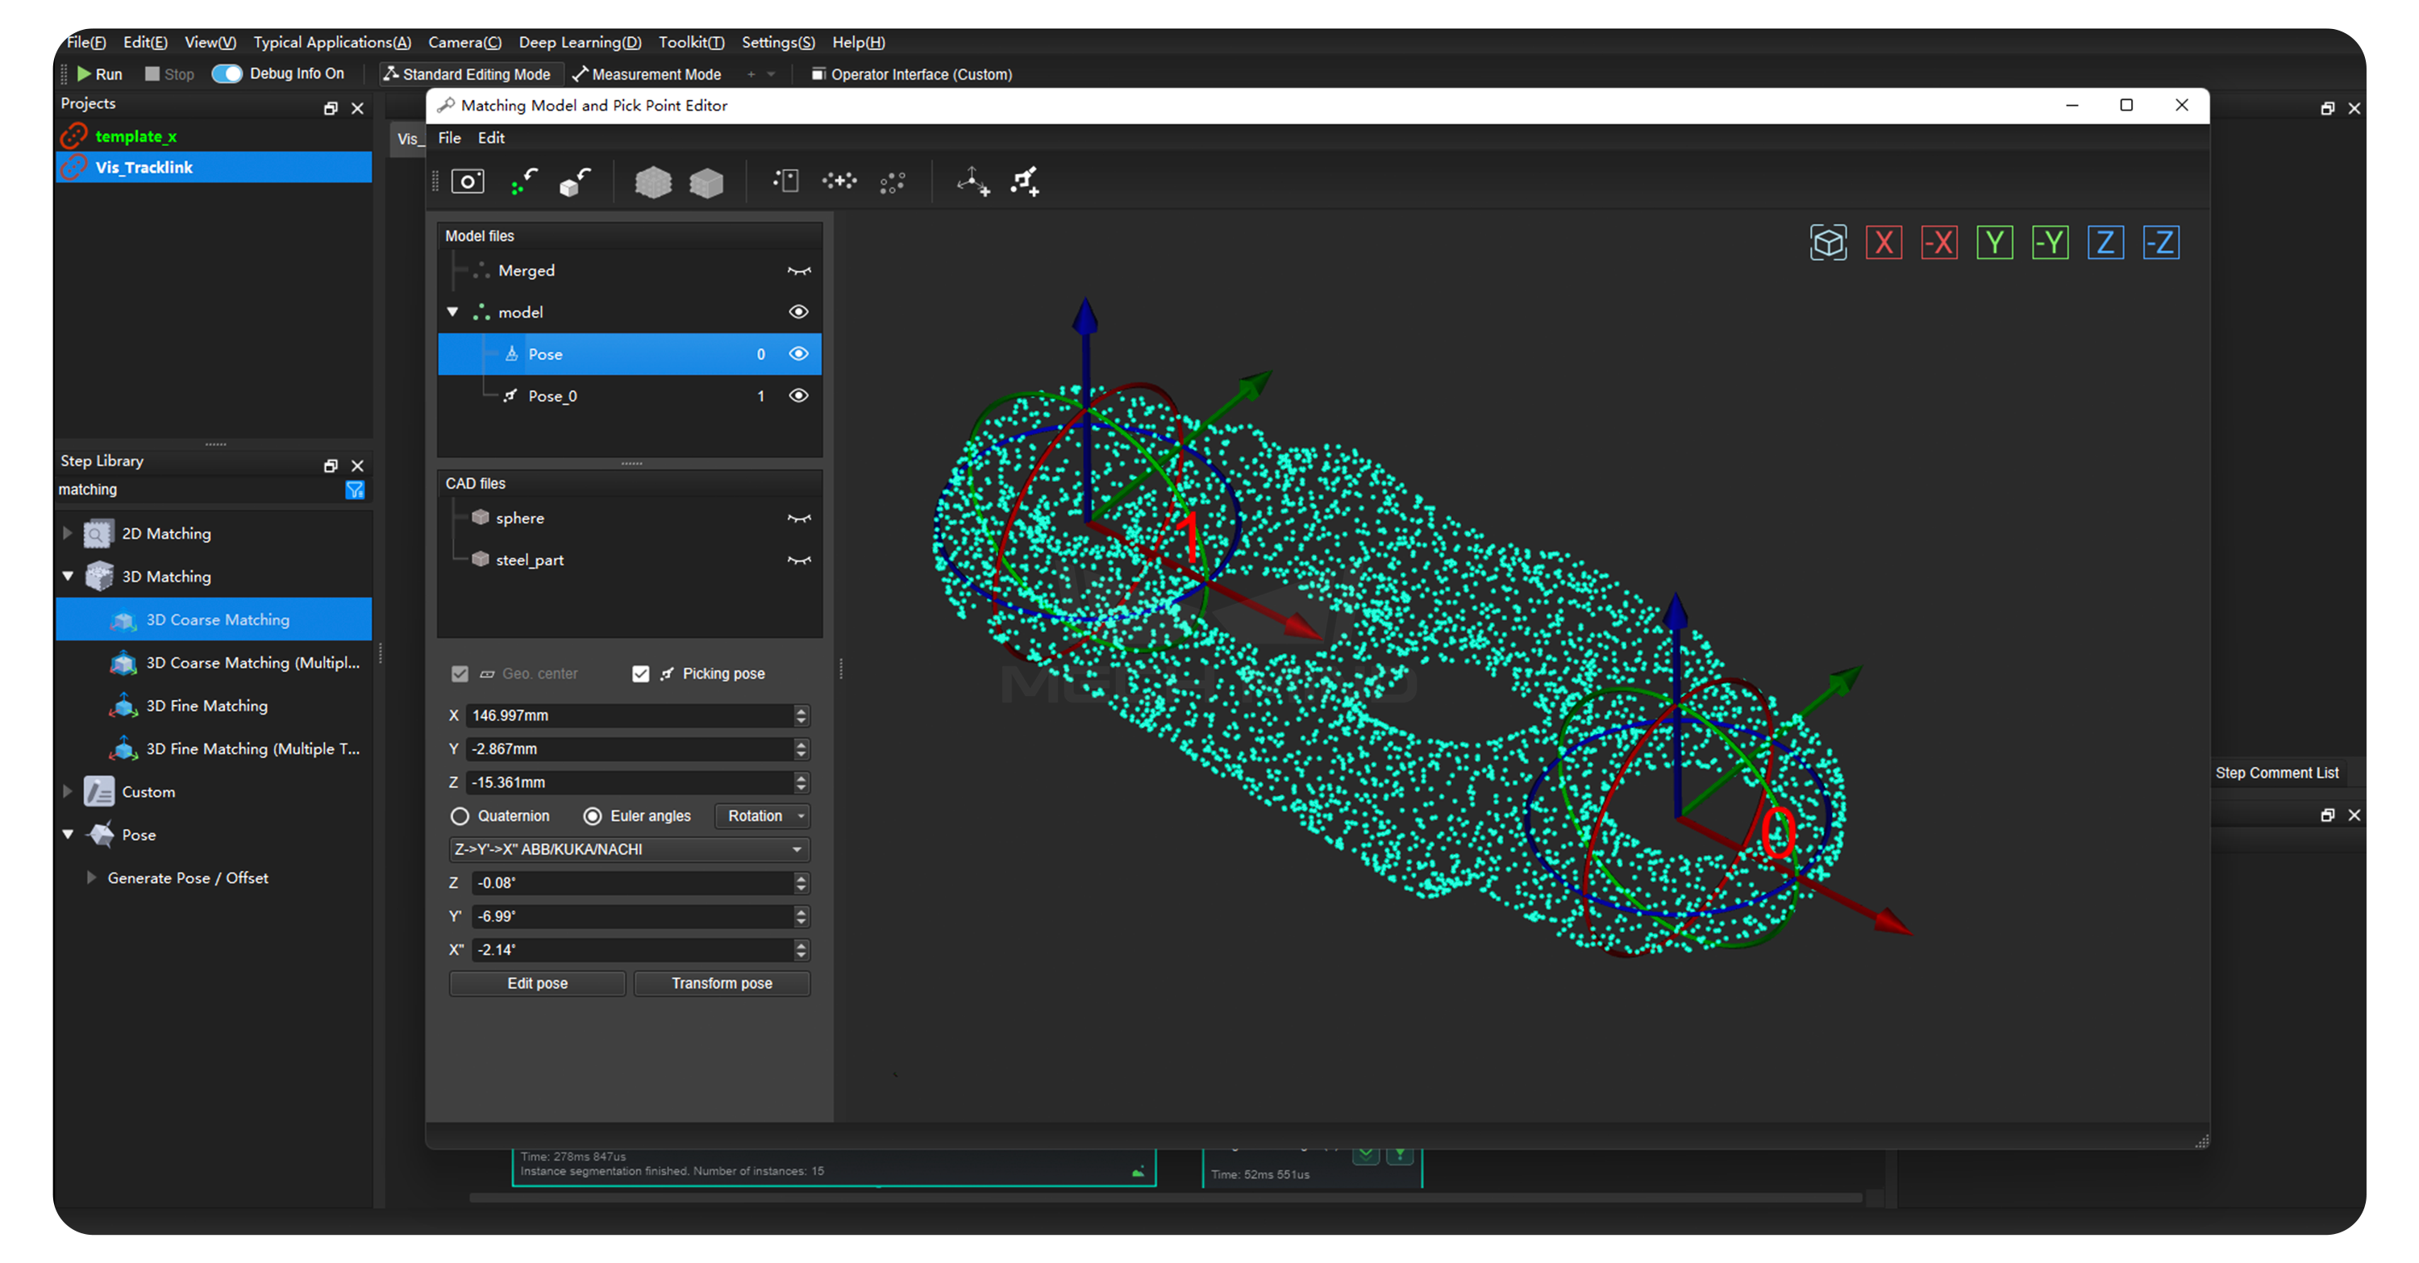The height and width of the screenshot is (1263, 2419).
Task: Expand the 2D Matching category
Action: pyautogui.click(x=68, y=533)
